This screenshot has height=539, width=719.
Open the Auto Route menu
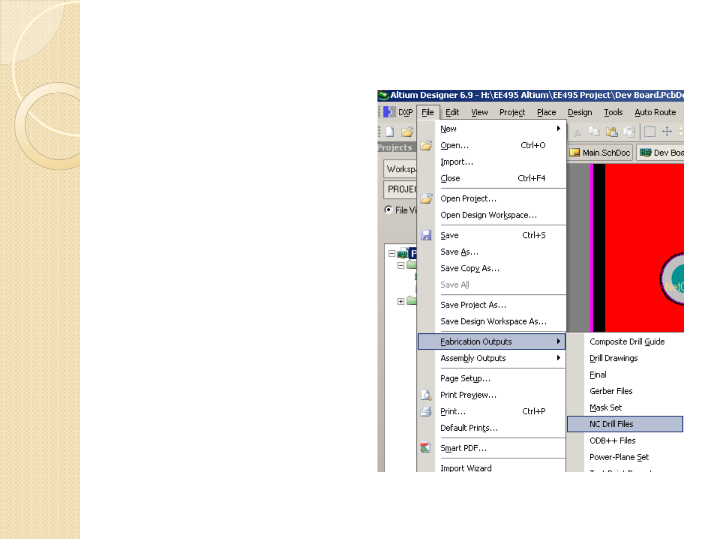click(x=655, y=112)
